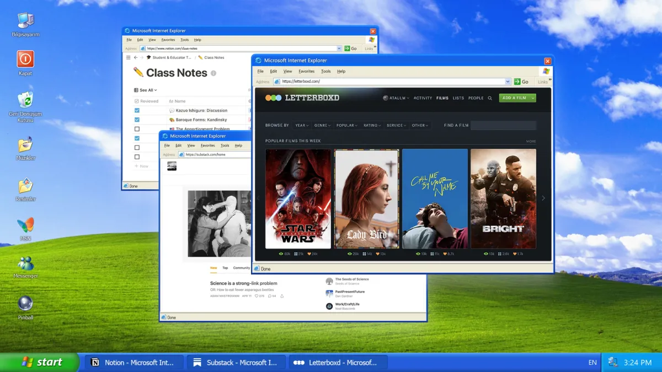The height and width of the screenshot is (372, 662).
Task: Click the info icon beside Class Notes title
Action: (213, 73)
